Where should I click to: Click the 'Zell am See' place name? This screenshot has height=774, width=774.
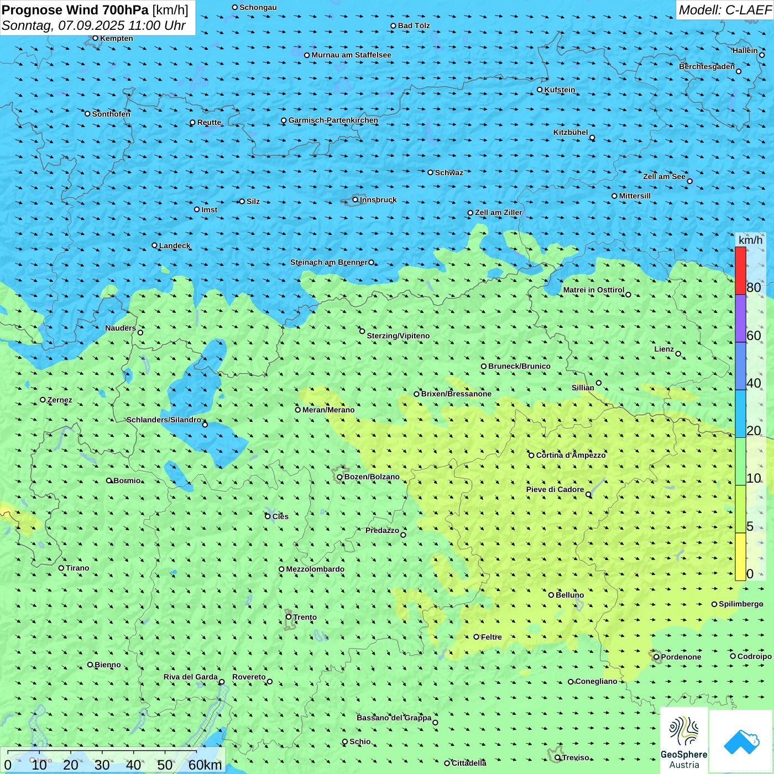[664, 176]
